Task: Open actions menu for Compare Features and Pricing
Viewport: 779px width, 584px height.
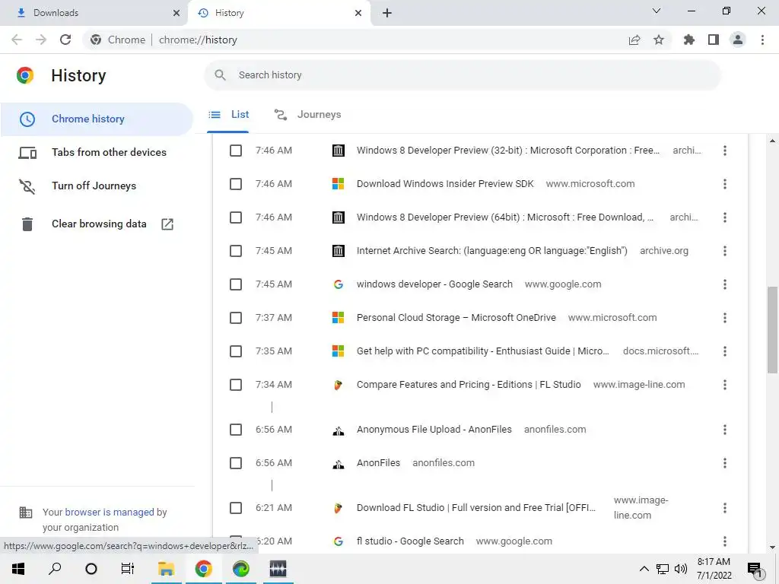Action: 725,385
